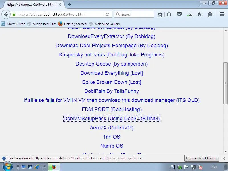Open 1nh OS link
Image resolution: width=228 pixels, height=171 pixels.
coord(112,137)
